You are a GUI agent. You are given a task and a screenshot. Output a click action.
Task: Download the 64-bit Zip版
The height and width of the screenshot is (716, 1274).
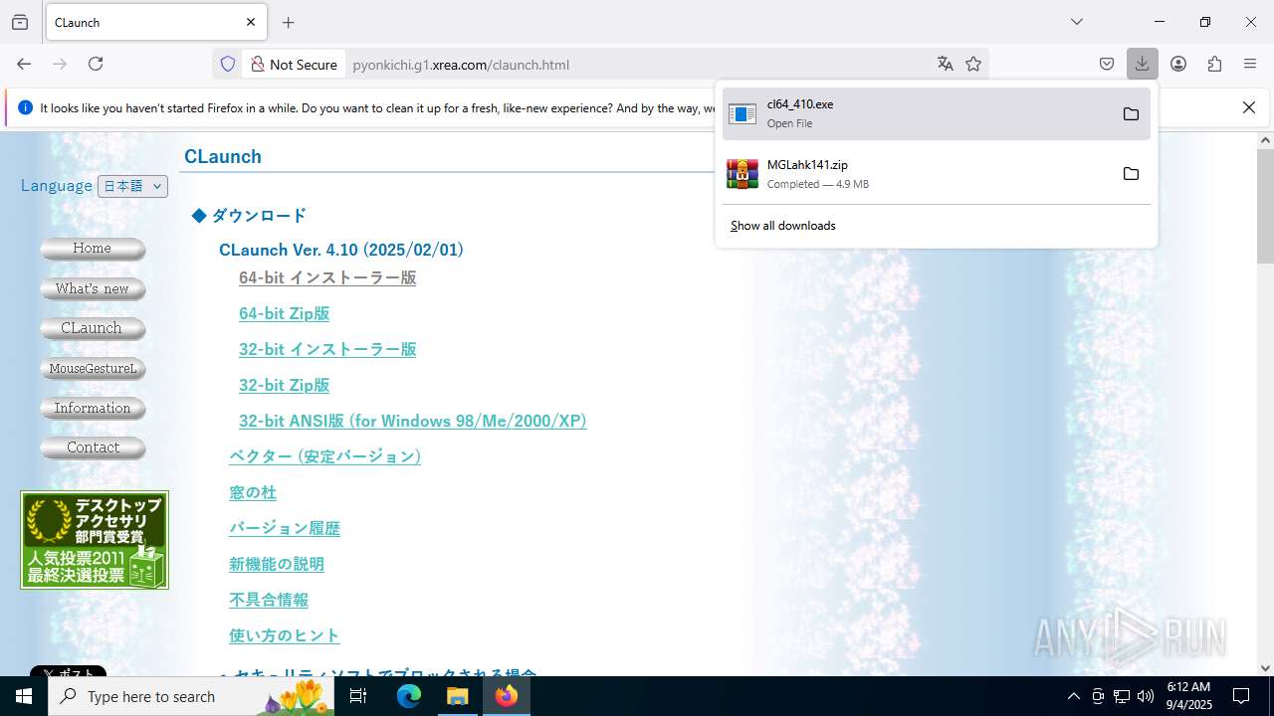(284, 313)
